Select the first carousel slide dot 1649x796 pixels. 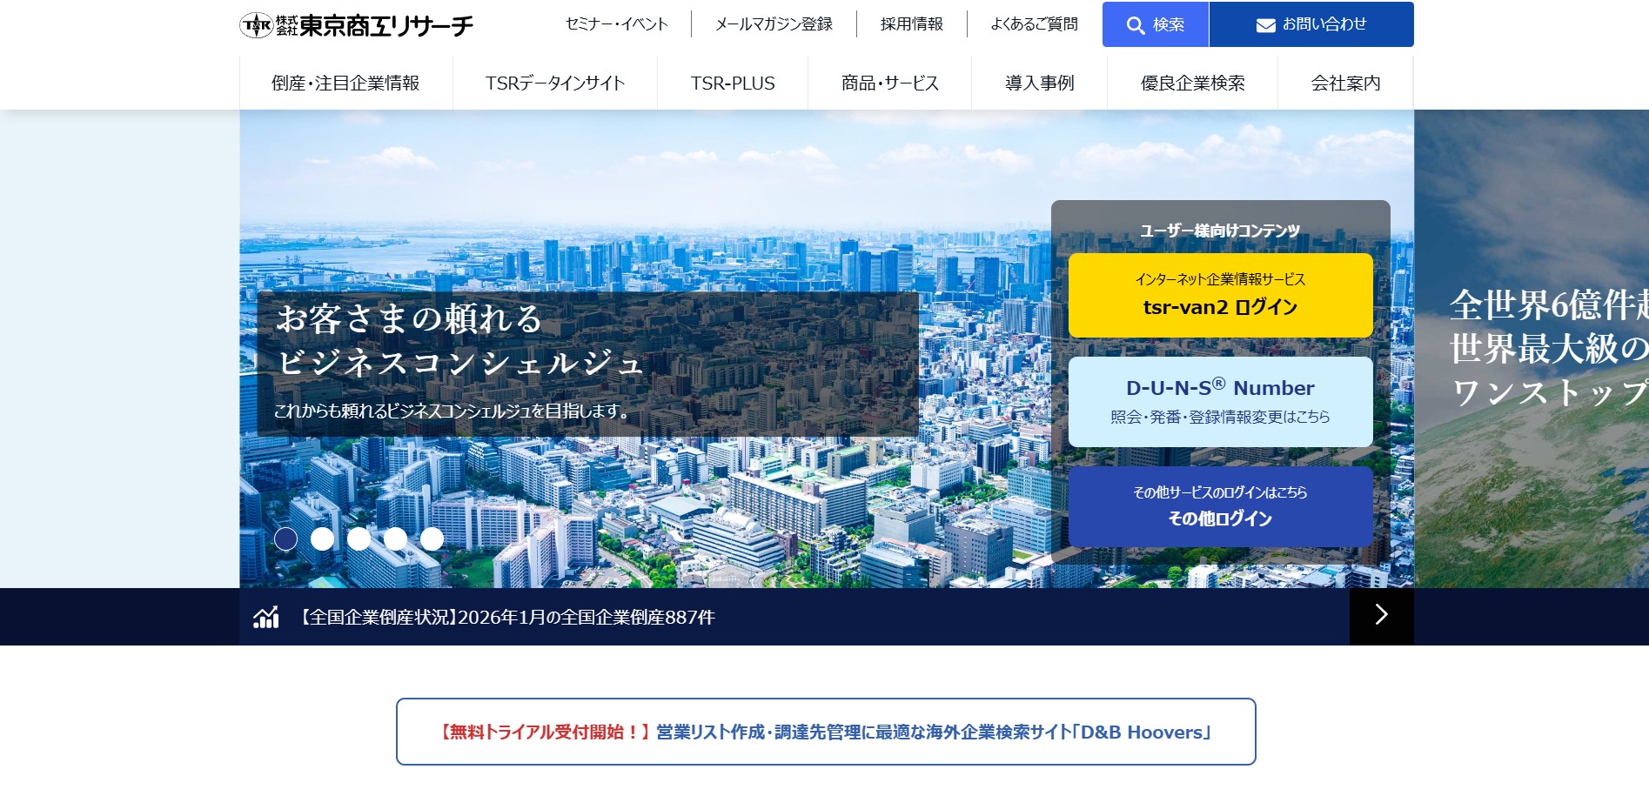pos(286,539)
